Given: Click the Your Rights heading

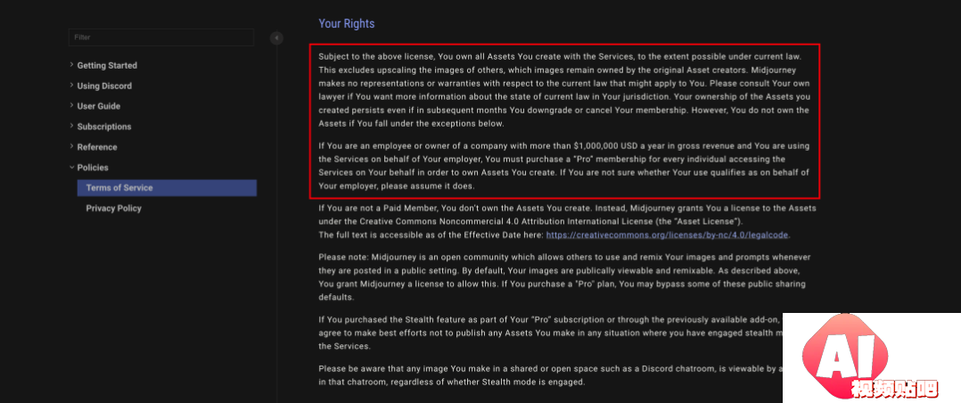Looking at the screenshot, I should [x=346, y=24].
